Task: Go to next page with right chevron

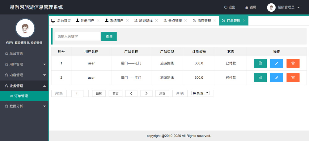Action: coord(146,93)
